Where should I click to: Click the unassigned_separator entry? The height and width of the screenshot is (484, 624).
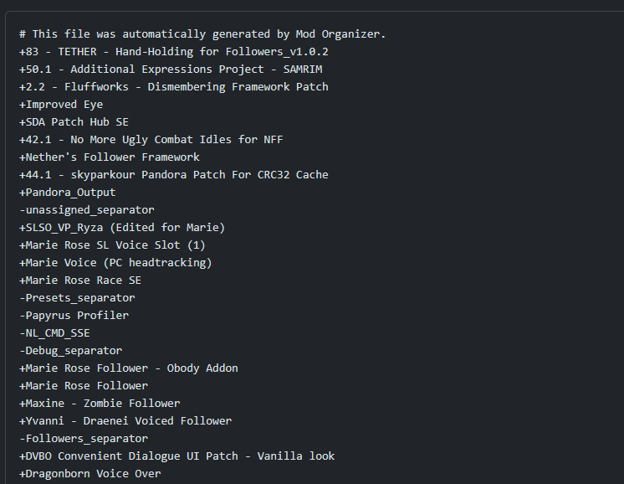tap(87, 210)
